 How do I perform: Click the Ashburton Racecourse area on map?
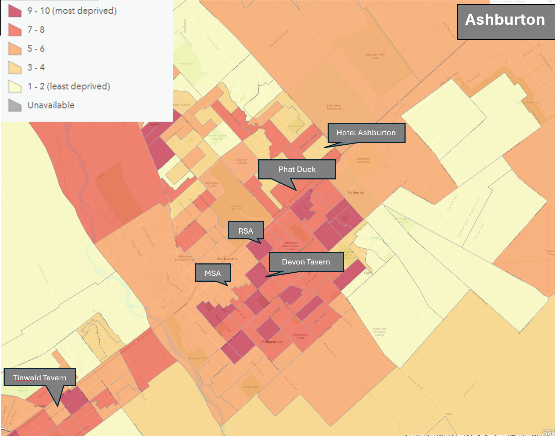coord(334,107)
